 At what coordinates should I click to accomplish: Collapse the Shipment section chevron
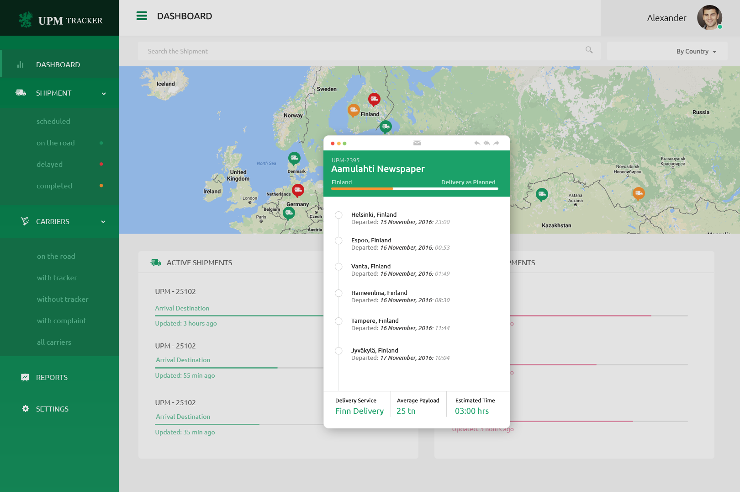click(x=104, y=94)
